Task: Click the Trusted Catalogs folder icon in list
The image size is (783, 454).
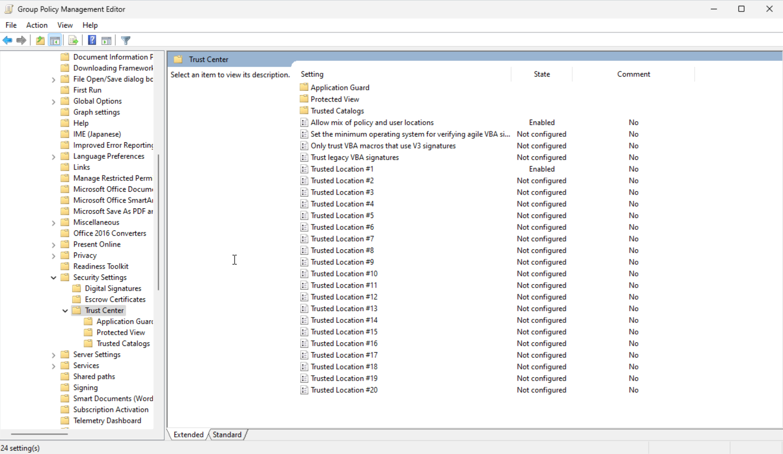Action: click(x=304, y=111)
